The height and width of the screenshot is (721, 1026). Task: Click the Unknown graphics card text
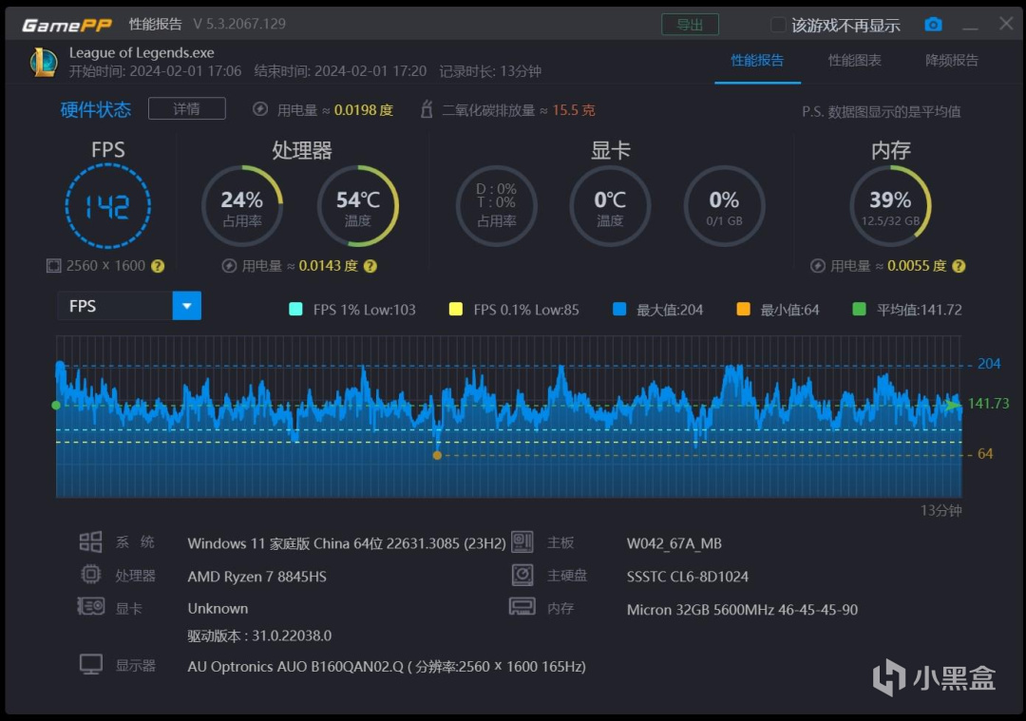218,609
